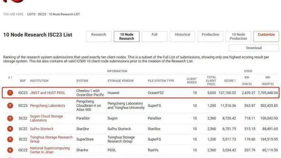The height and width of the screenshot is (158, 281).
Task: Click the rank 2 badge icon
Action: click(x=10, y=105)
